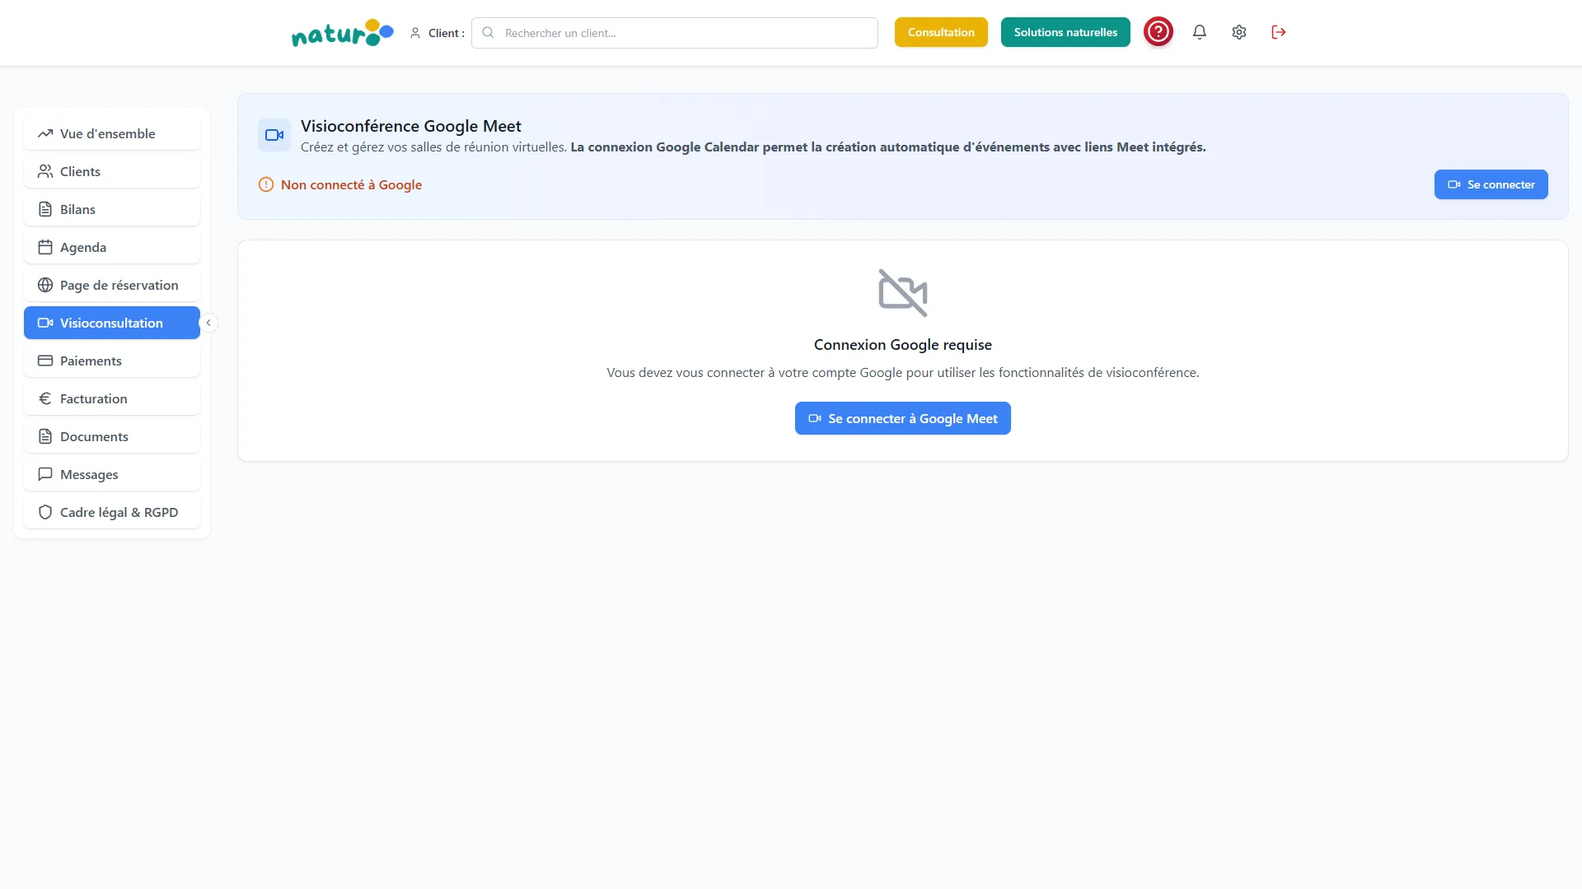Click Se connecter à Google Meet button
Viewport: 1582px width, 889px height.
903,418
